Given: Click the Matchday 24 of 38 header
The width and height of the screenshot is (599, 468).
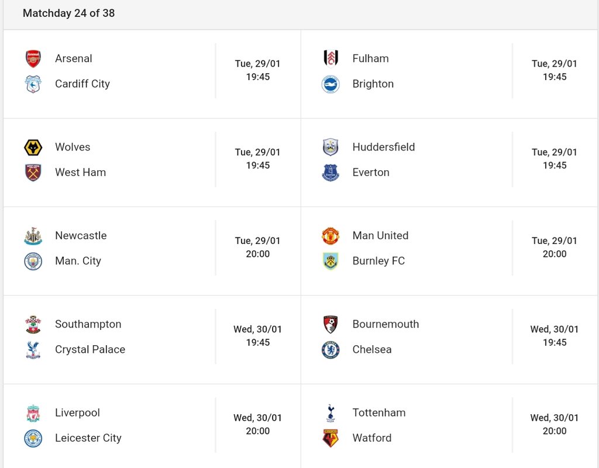Looking at the screenshot, I should pos(69,13).
